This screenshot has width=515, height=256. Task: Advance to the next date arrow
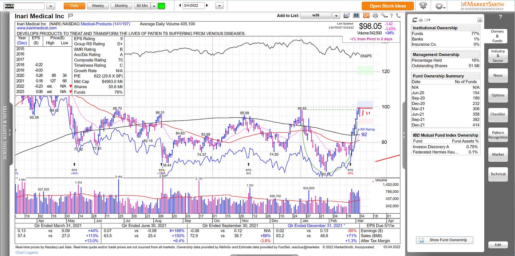point(207,6)
